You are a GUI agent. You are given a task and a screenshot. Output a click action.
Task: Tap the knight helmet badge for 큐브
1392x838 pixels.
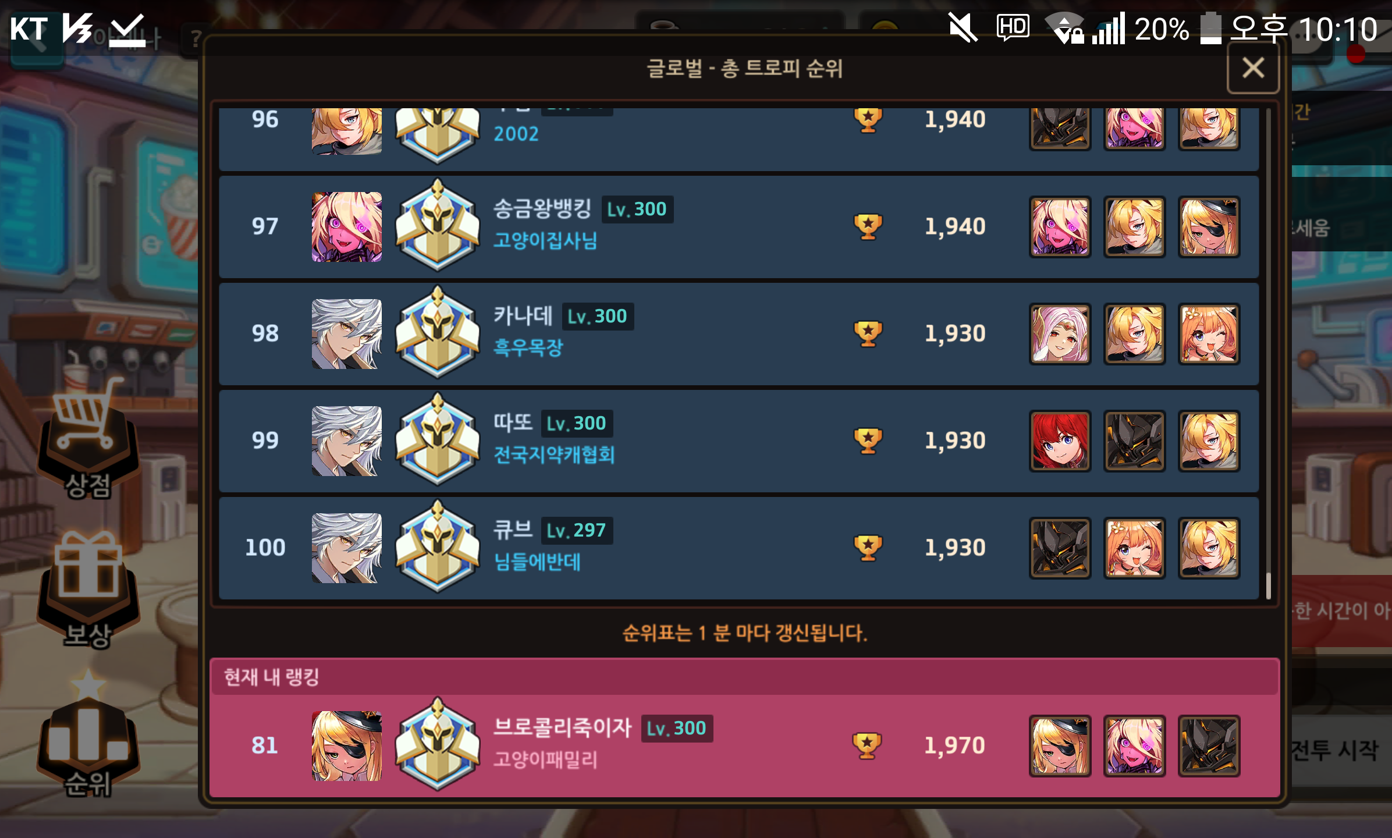click(x=438, y=547)
